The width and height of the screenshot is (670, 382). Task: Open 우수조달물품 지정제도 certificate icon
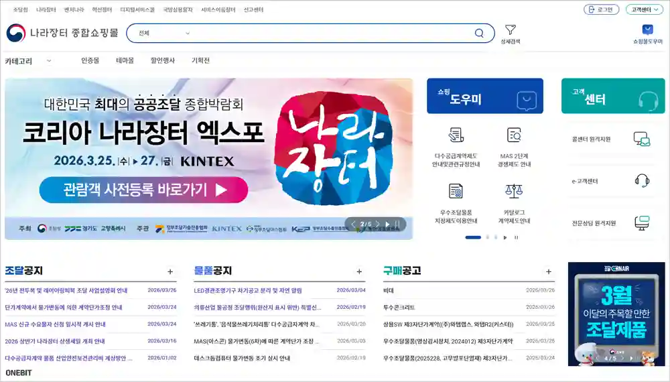pos(456,191)
